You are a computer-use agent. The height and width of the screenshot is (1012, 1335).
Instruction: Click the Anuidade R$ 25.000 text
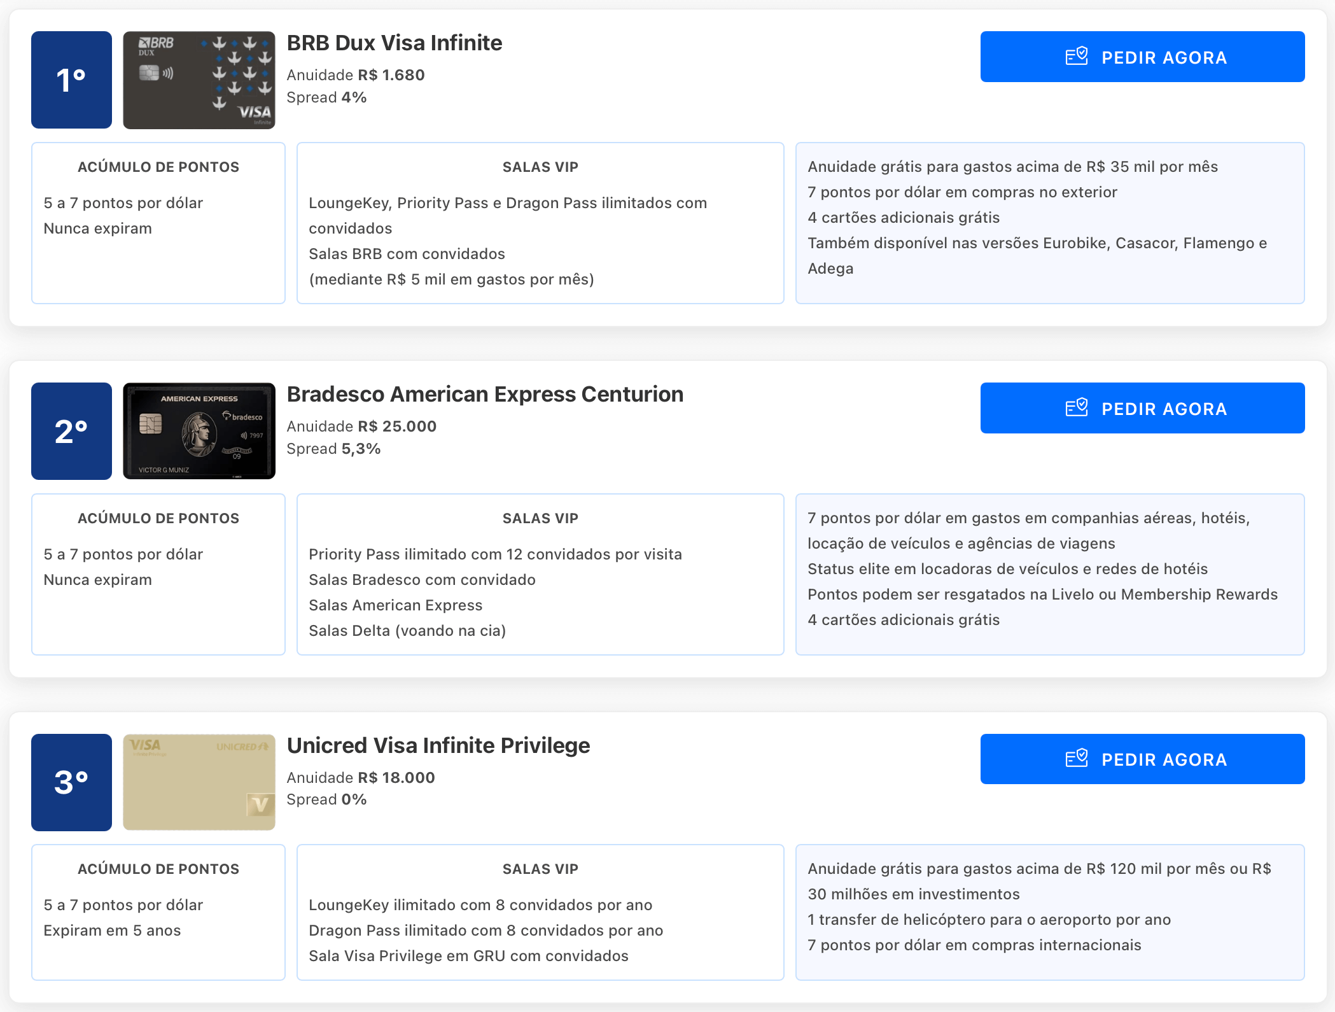(x=361, y=426)
